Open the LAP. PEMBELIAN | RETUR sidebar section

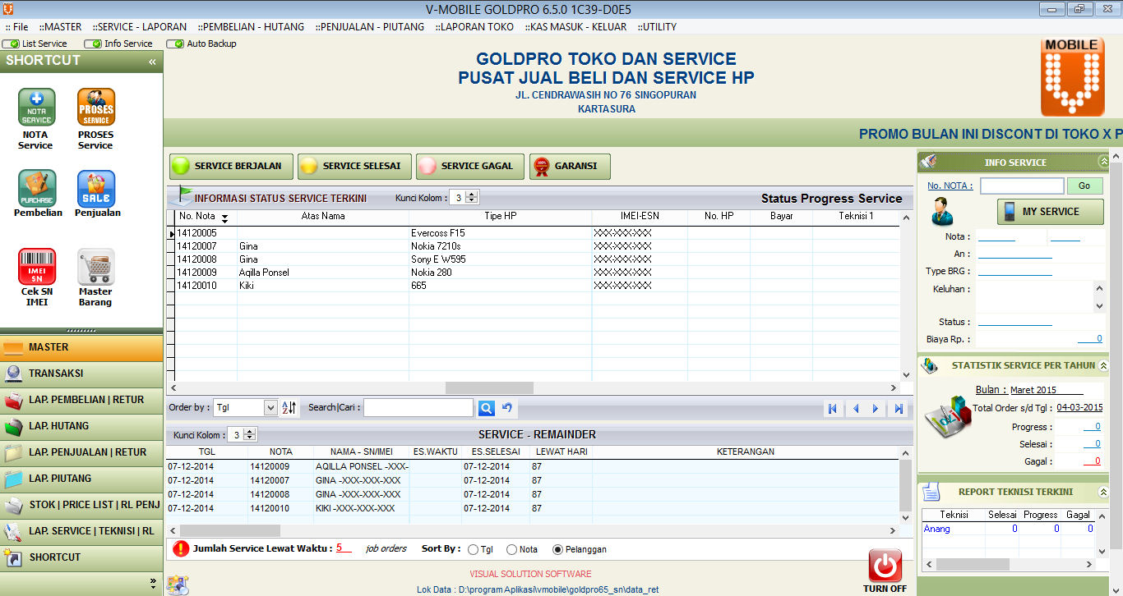tap(81, 400)
